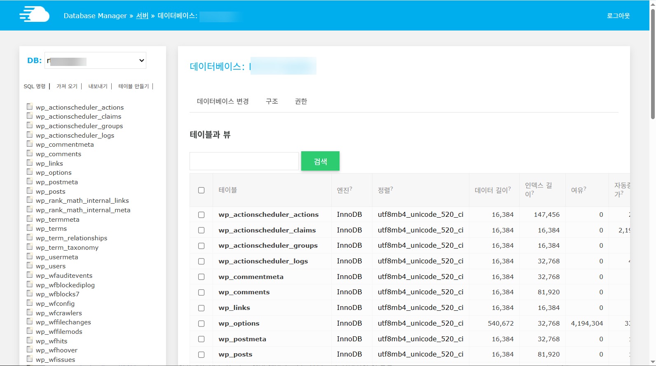Click the icon beside wp_wfconfig

coord(30,303)
